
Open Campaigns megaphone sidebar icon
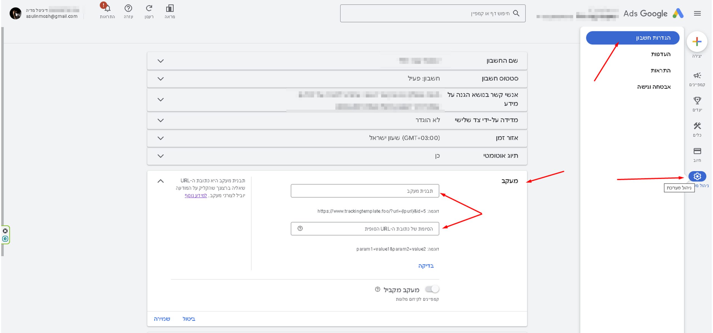[x=697, y=76]
